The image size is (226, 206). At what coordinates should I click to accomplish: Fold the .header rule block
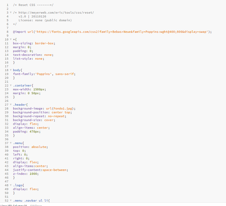coord(10,105)
